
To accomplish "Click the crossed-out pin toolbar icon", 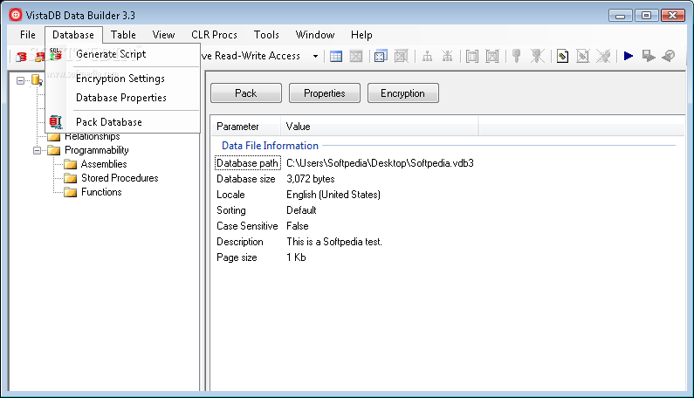I will click(x=603, y=56).
